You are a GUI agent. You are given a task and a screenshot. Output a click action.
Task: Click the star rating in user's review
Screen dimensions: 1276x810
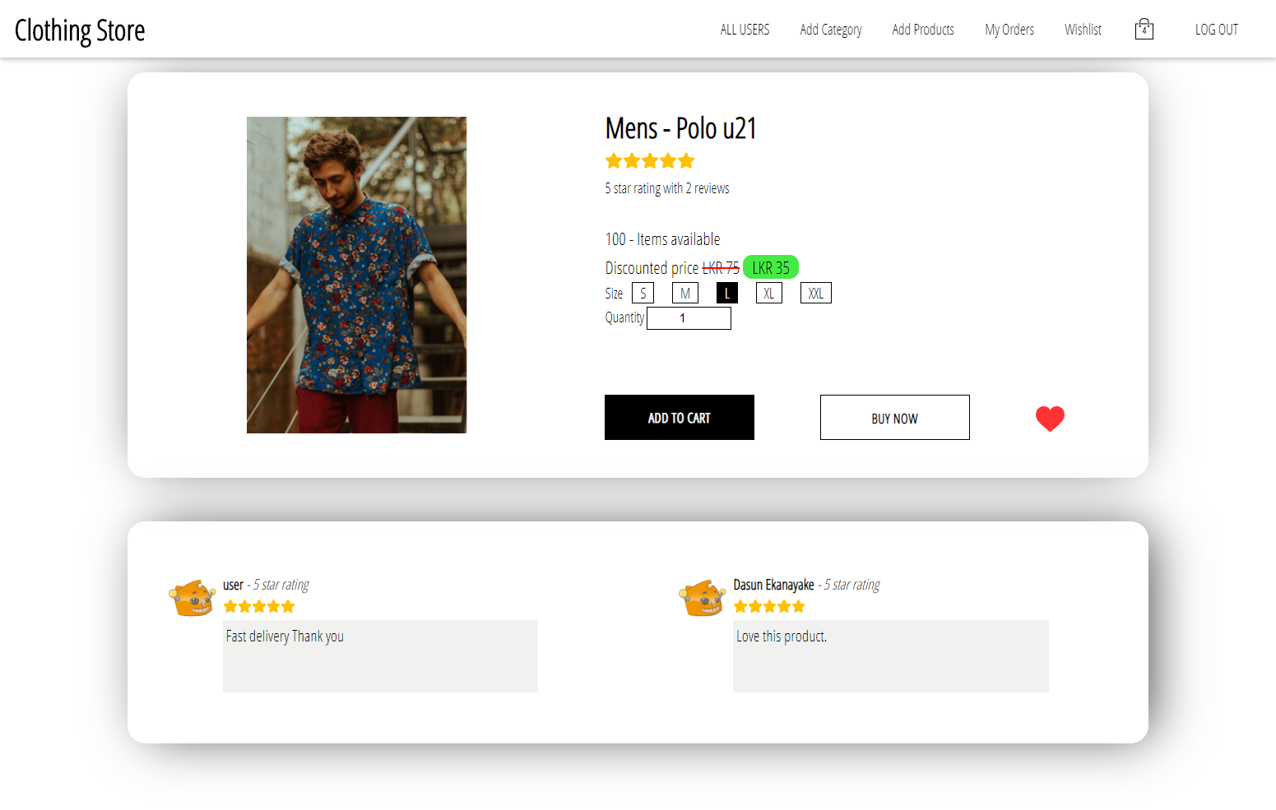[259, 607]
